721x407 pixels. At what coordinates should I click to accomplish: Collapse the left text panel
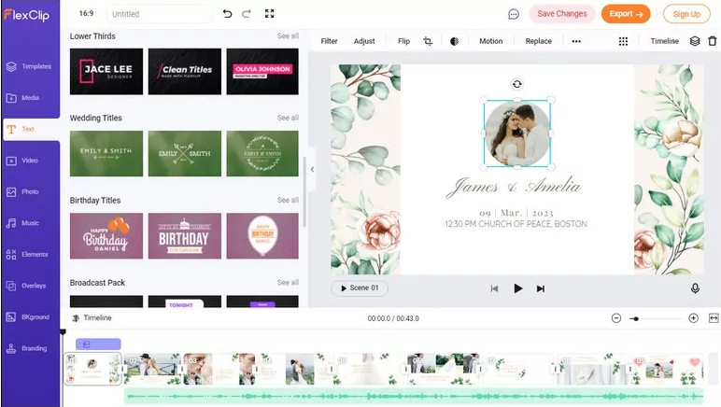pos(312,169)
